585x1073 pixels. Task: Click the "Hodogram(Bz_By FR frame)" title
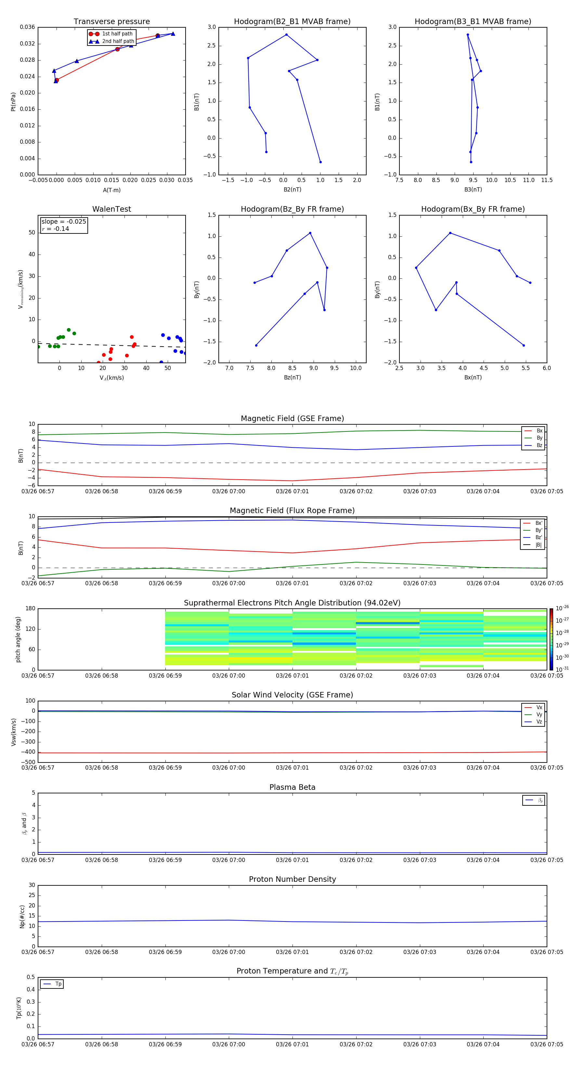tap(292, 209)
